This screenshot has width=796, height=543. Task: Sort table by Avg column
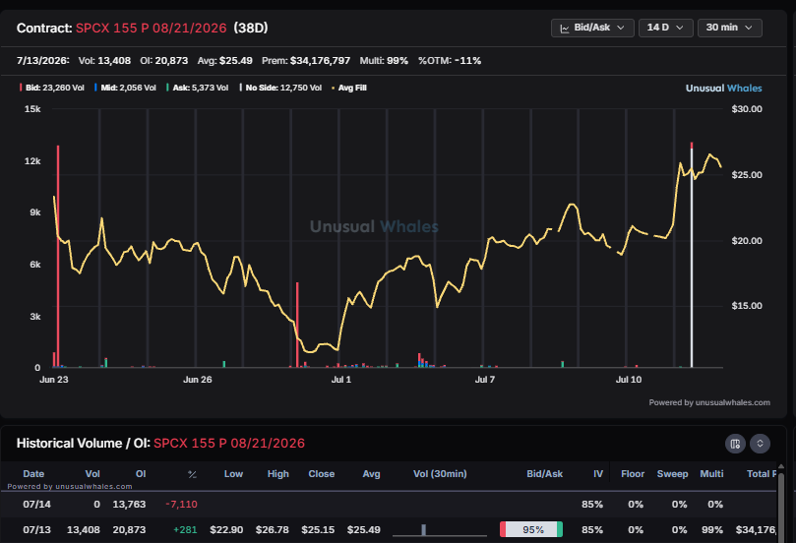coord(371,474)
